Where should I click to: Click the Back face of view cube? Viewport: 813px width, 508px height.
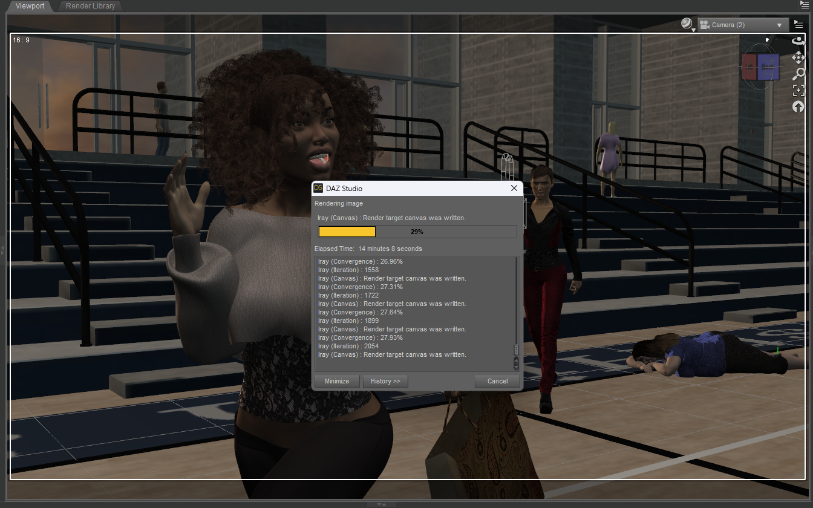coord(769,67)
